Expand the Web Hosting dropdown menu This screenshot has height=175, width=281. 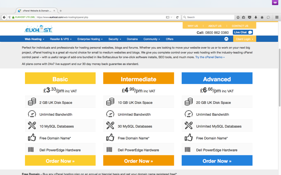(x=34, y=39)
